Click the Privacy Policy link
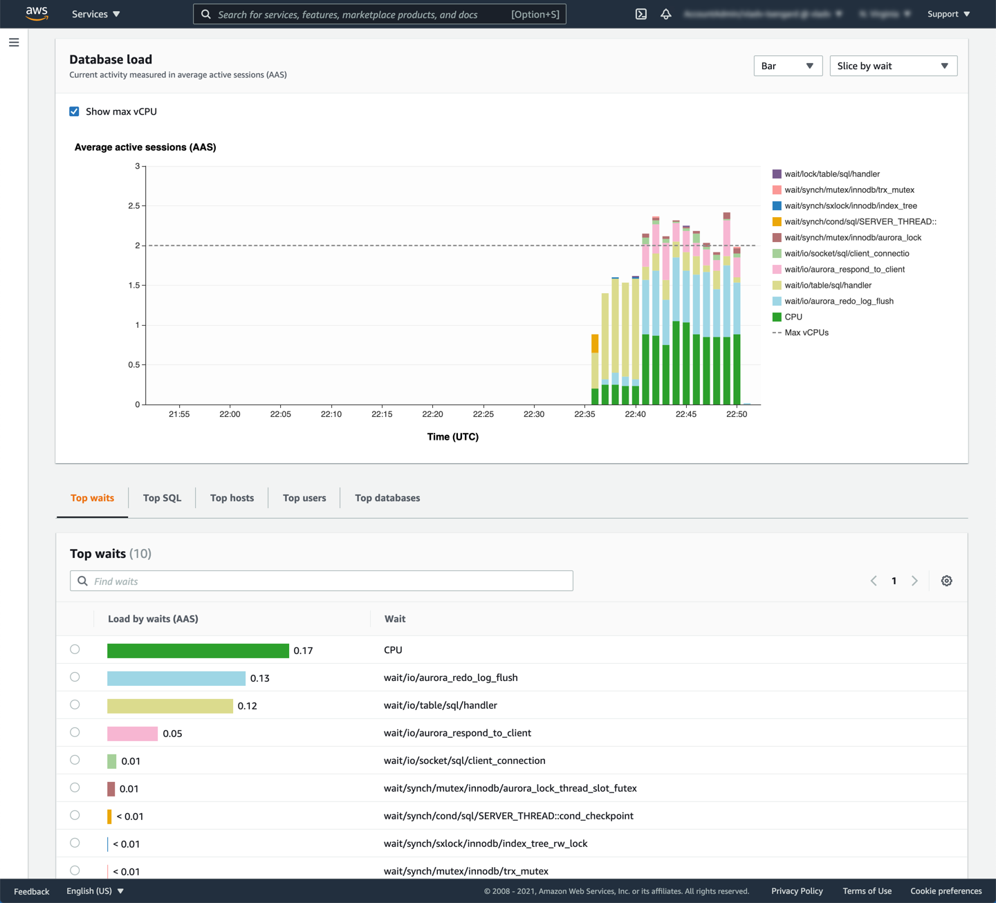This screenshot has height=903, width=996. click(x=797, y=891)
